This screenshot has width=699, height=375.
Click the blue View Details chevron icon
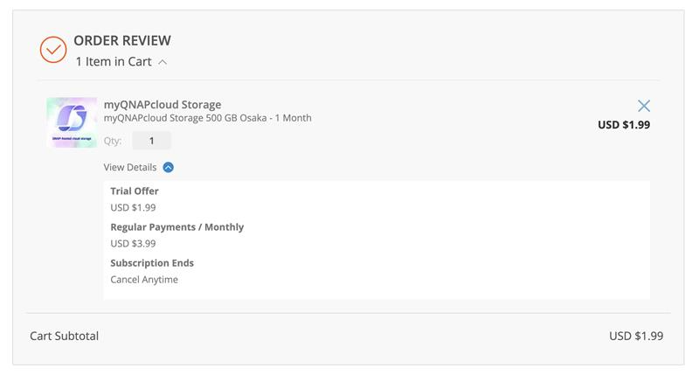[168, 168]
